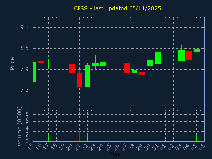The image size is (212, 159).
Task: Click the green candlestick on day 24
Action: (103, 64)
